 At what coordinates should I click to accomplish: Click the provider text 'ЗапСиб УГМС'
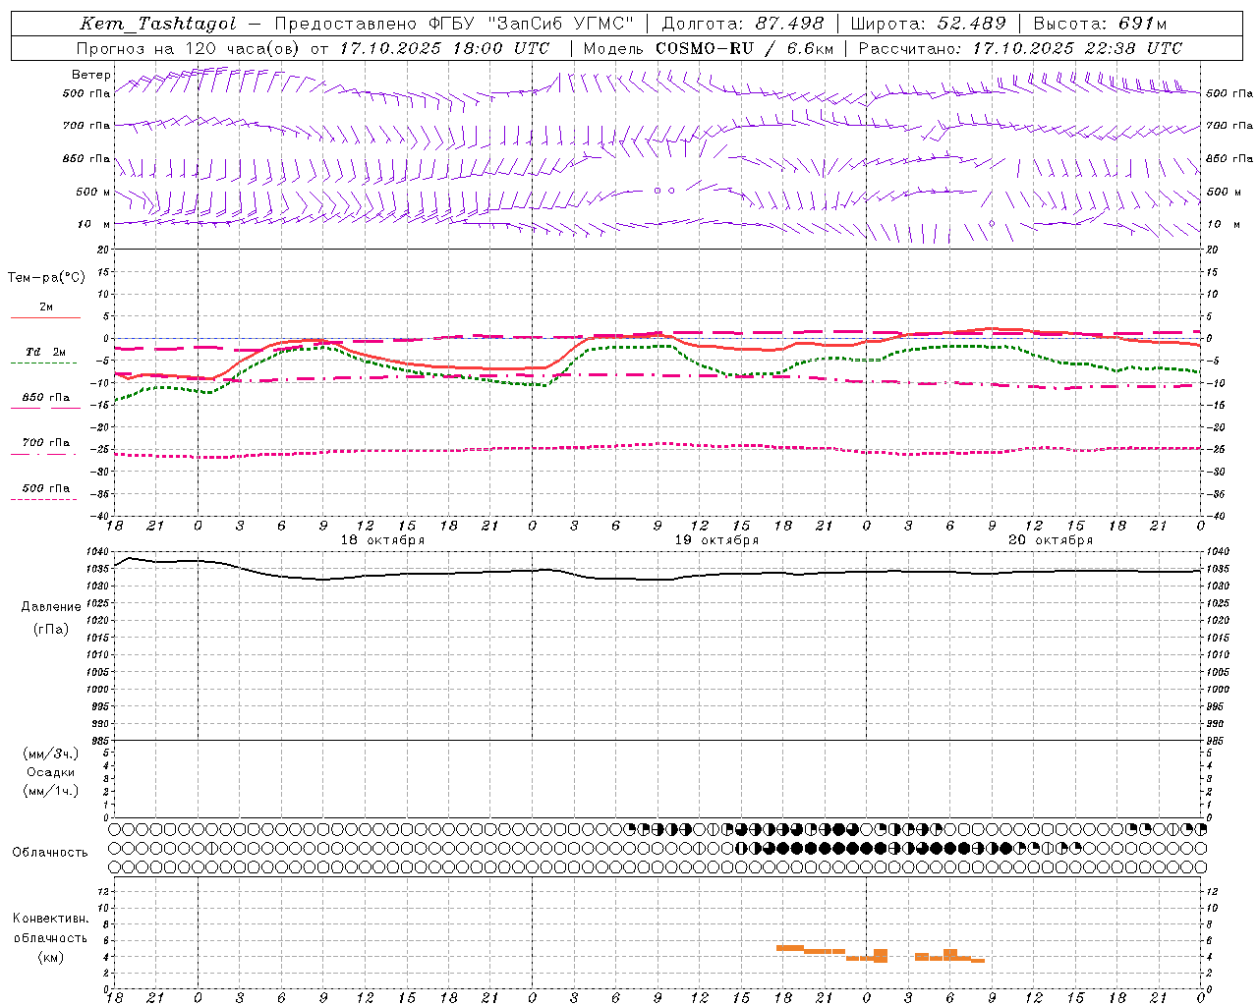pos(560,24)
